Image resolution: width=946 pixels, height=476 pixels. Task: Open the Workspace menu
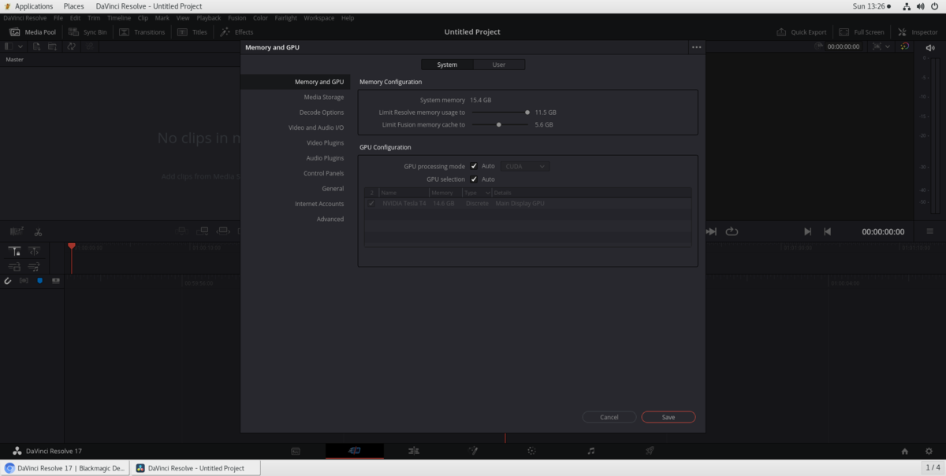(x=318, y=17)
